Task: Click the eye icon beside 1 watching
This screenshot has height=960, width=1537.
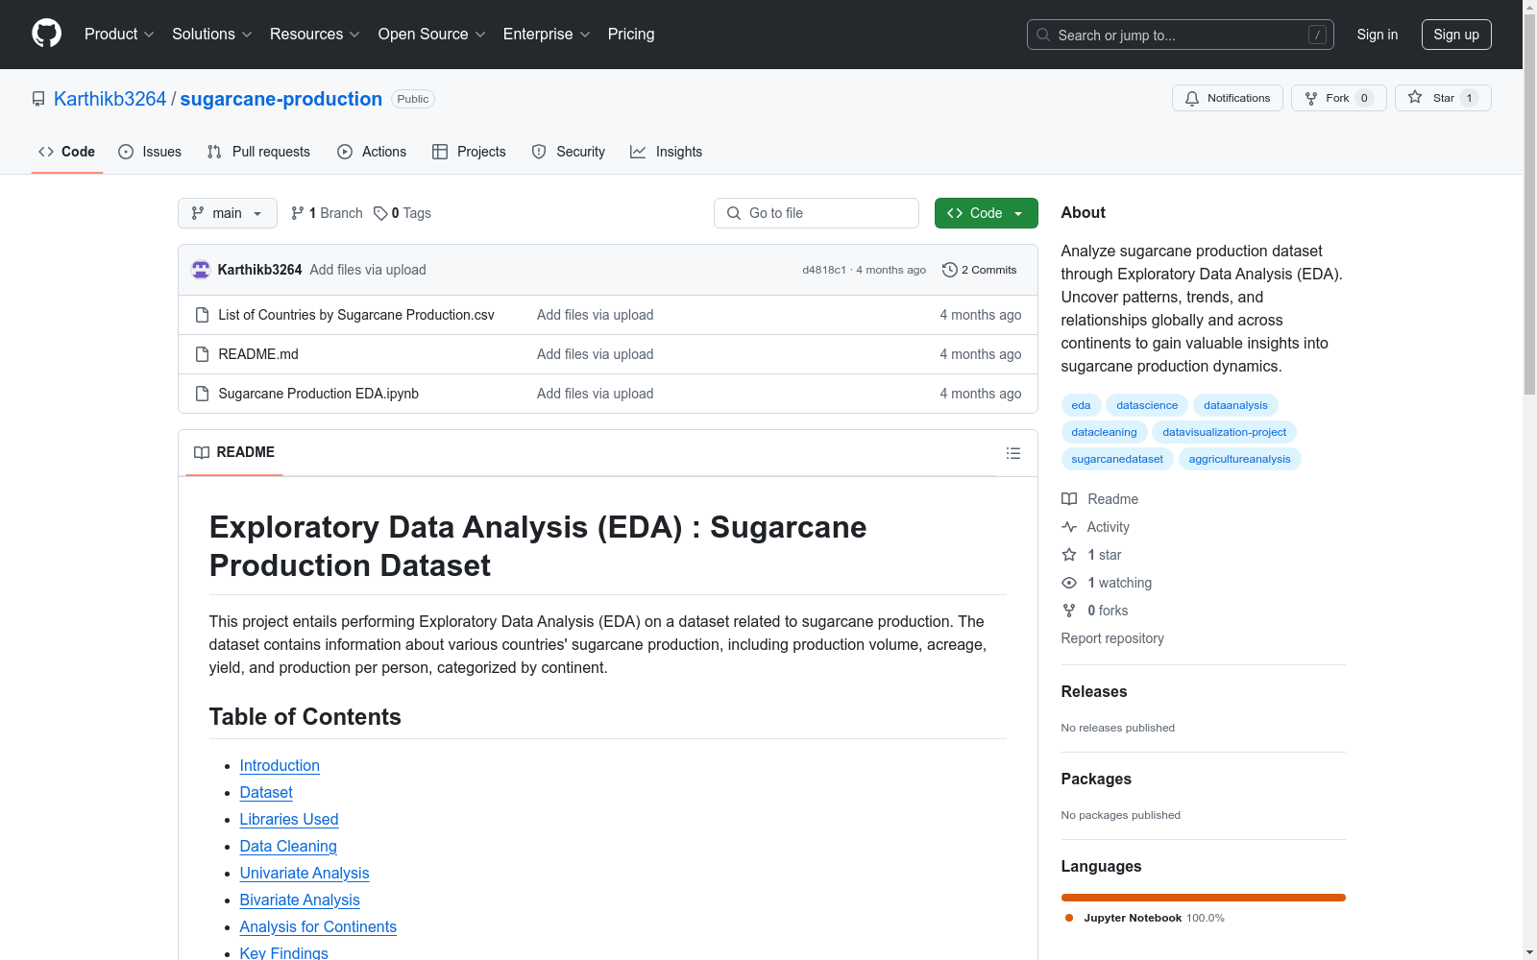Action: [x=1069, y=583]
